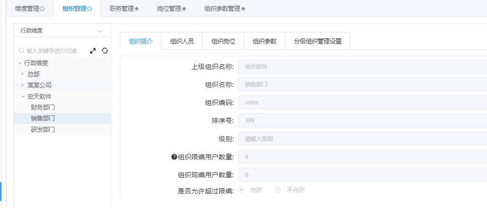Click the 组织名称 input field
The image size is (487, 208).
pos(362,85)
